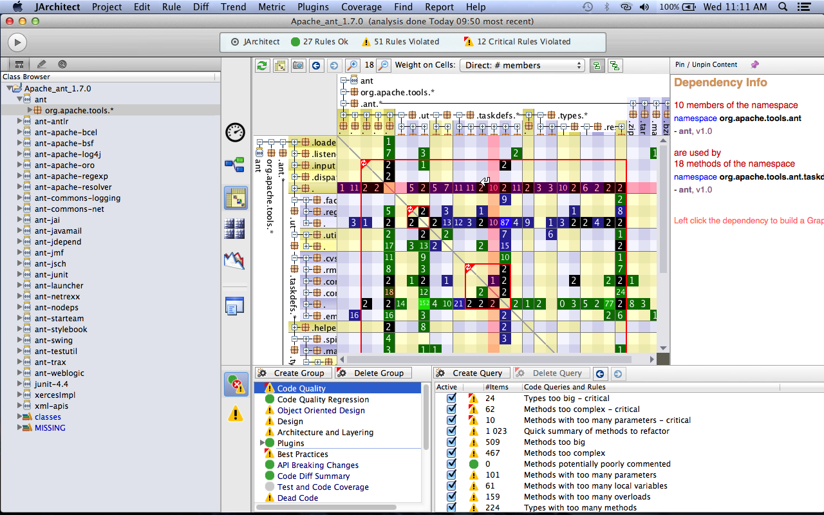Click 12 Critical Rules Violated indicator
824x515 pixels.
point(518,42)
